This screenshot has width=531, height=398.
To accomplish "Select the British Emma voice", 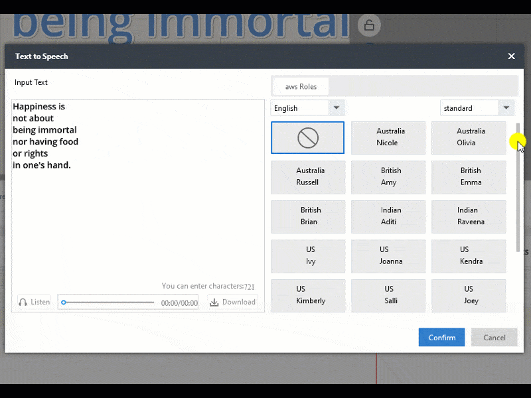I will coord(469,177).
